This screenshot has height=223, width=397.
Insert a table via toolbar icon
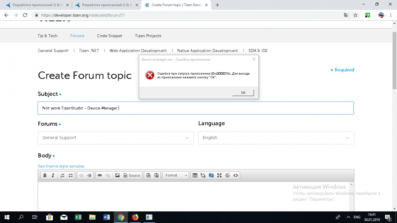(x=195, y=175)
